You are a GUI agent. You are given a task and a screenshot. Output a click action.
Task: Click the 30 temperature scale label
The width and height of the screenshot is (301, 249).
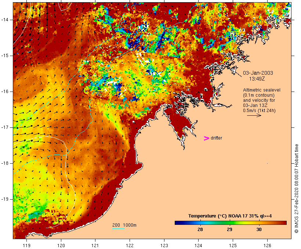click(259, 230)
